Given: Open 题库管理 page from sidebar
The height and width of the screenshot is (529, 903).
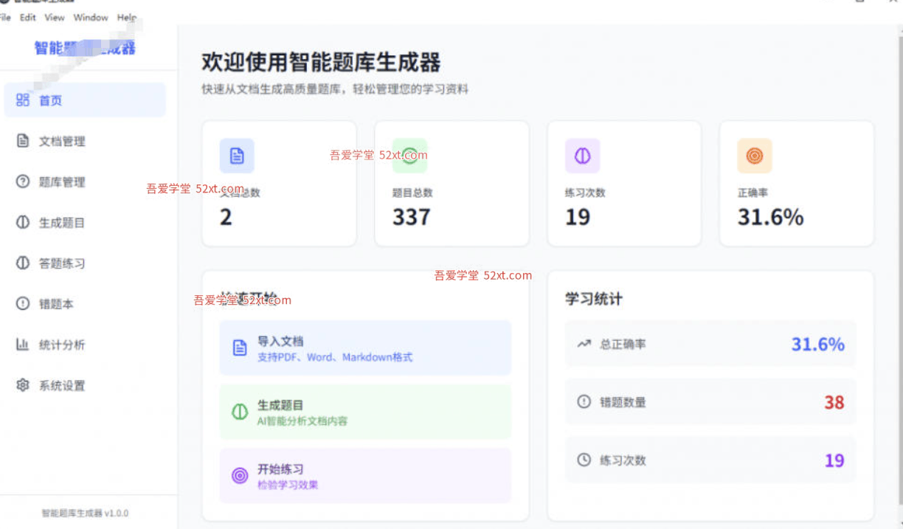Looking at the screenshot, I should [85, 181].
